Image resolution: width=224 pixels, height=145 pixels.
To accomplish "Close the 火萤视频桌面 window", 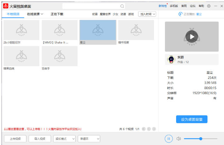I will [x=222, y=6].
